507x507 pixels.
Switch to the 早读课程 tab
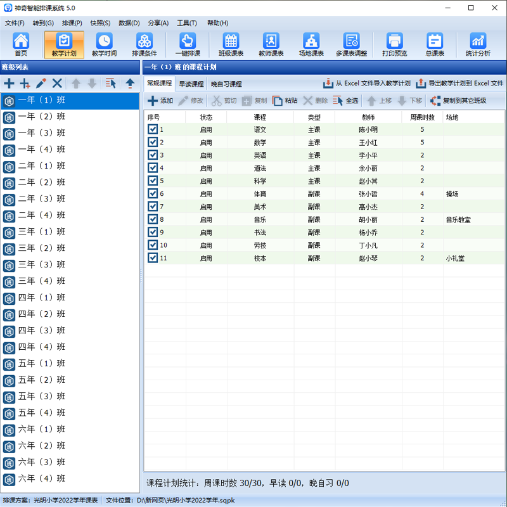(191, 84)
